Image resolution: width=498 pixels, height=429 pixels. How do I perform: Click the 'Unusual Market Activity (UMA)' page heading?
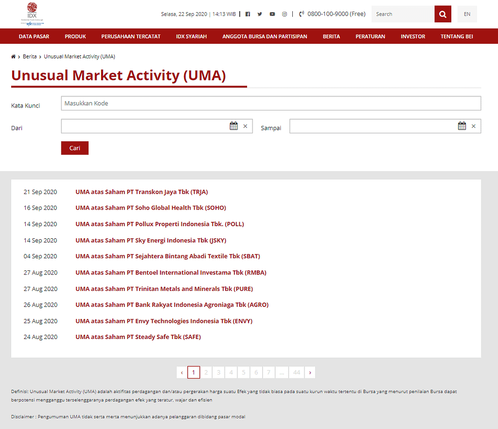[119, 75]
